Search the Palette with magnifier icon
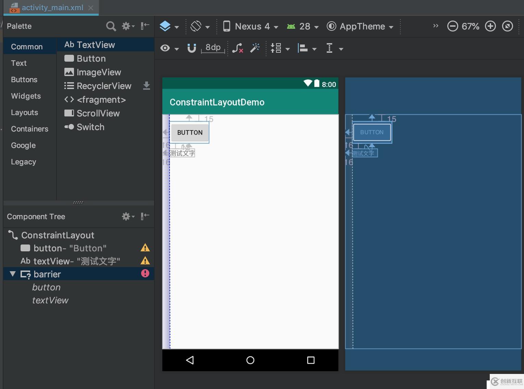Screen dimensions: 524x389 click(x=111, y=26)
